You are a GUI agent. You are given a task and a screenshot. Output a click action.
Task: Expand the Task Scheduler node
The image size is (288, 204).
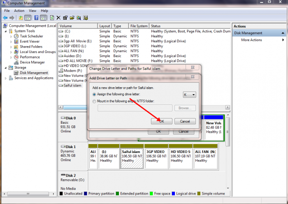pyautogui.click(x=11, y=36)
